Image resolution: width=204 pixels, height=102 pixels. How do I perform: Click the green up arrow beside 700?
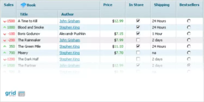point(5,52)
